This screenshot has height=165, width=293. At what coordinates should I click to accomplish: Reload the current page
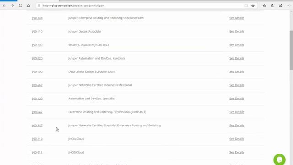20,5
